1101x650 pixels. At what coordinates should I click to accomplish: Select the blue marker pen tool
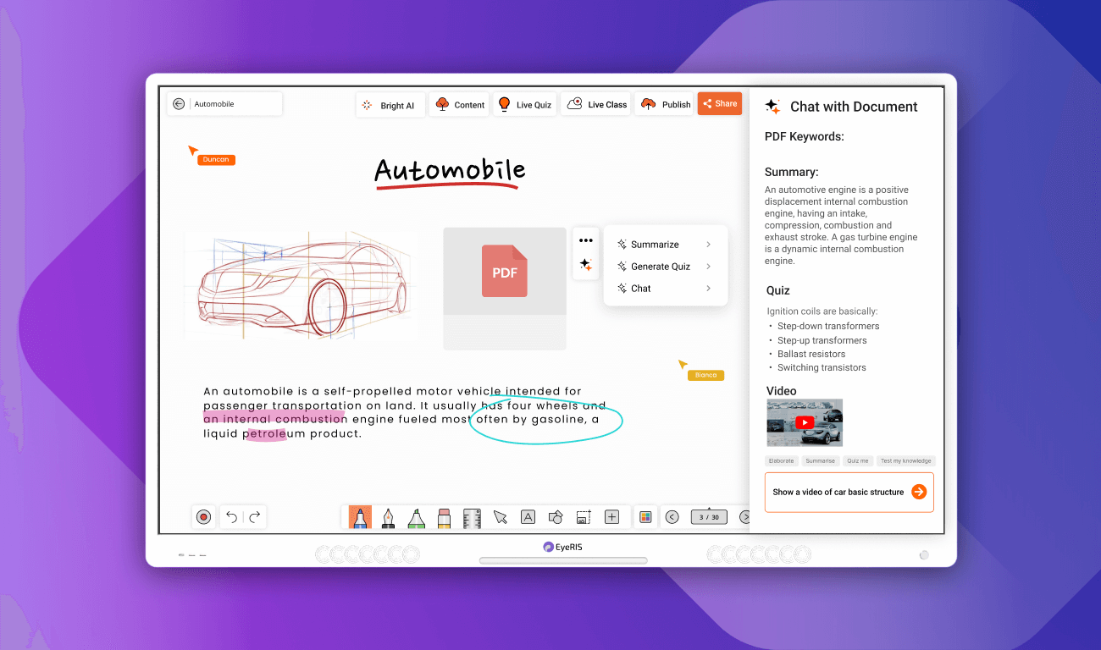[x=360, y=517]
